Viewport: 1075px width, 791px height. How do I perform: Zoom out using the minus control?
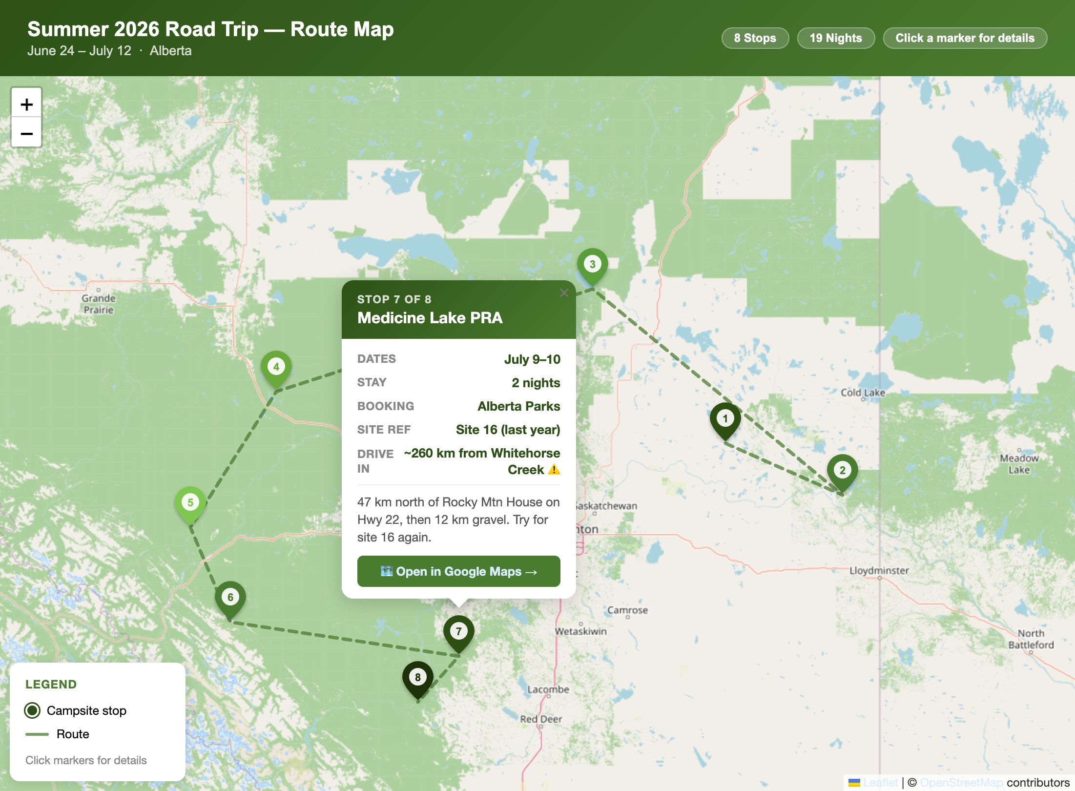27,132
